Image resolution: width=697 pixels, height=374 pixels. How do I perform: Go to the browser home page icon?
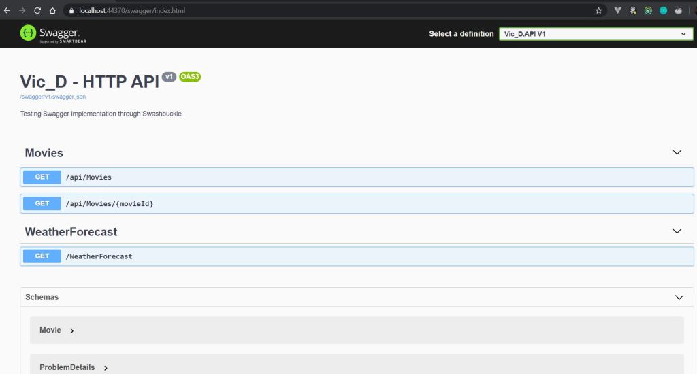tap(52, 11)
